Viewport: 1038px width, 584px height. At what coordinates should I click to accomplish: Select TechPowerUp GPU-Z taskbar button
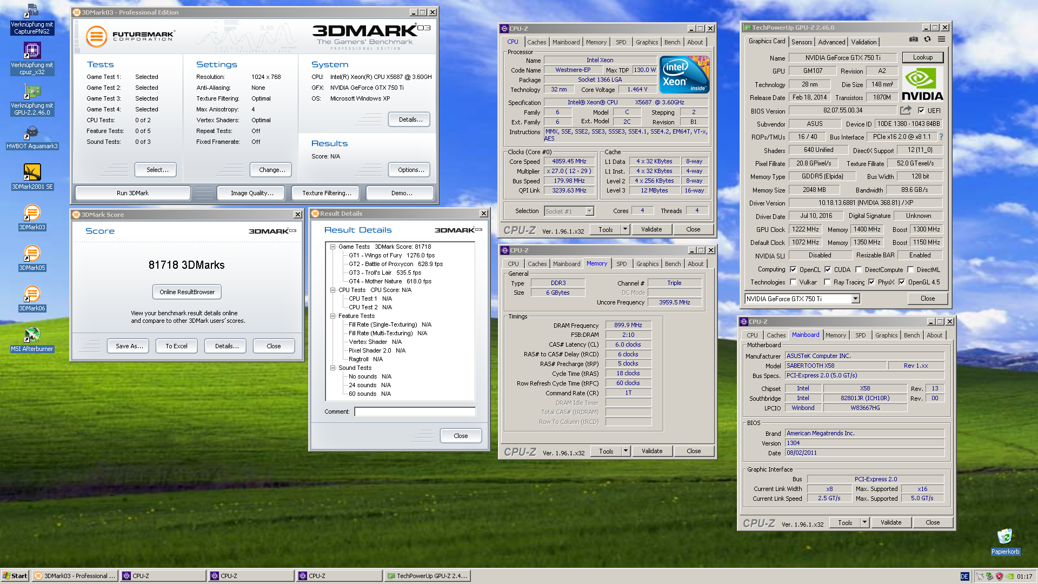[427, 576]
